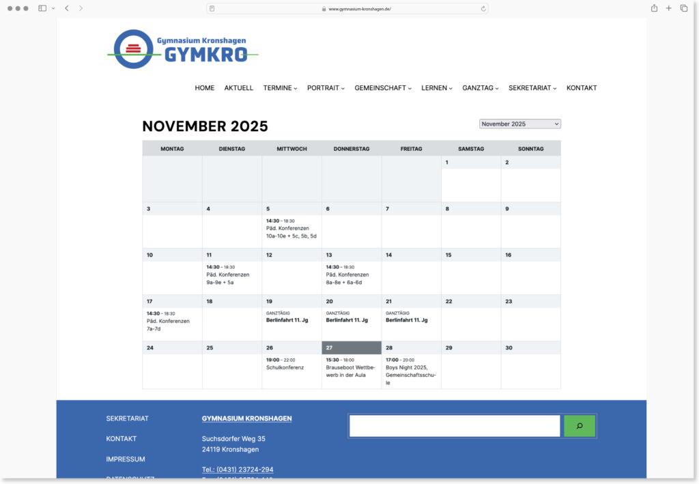Open the November 2025 month selector
The width and height of the screenshot is (699, 484).
coord(519,123)
